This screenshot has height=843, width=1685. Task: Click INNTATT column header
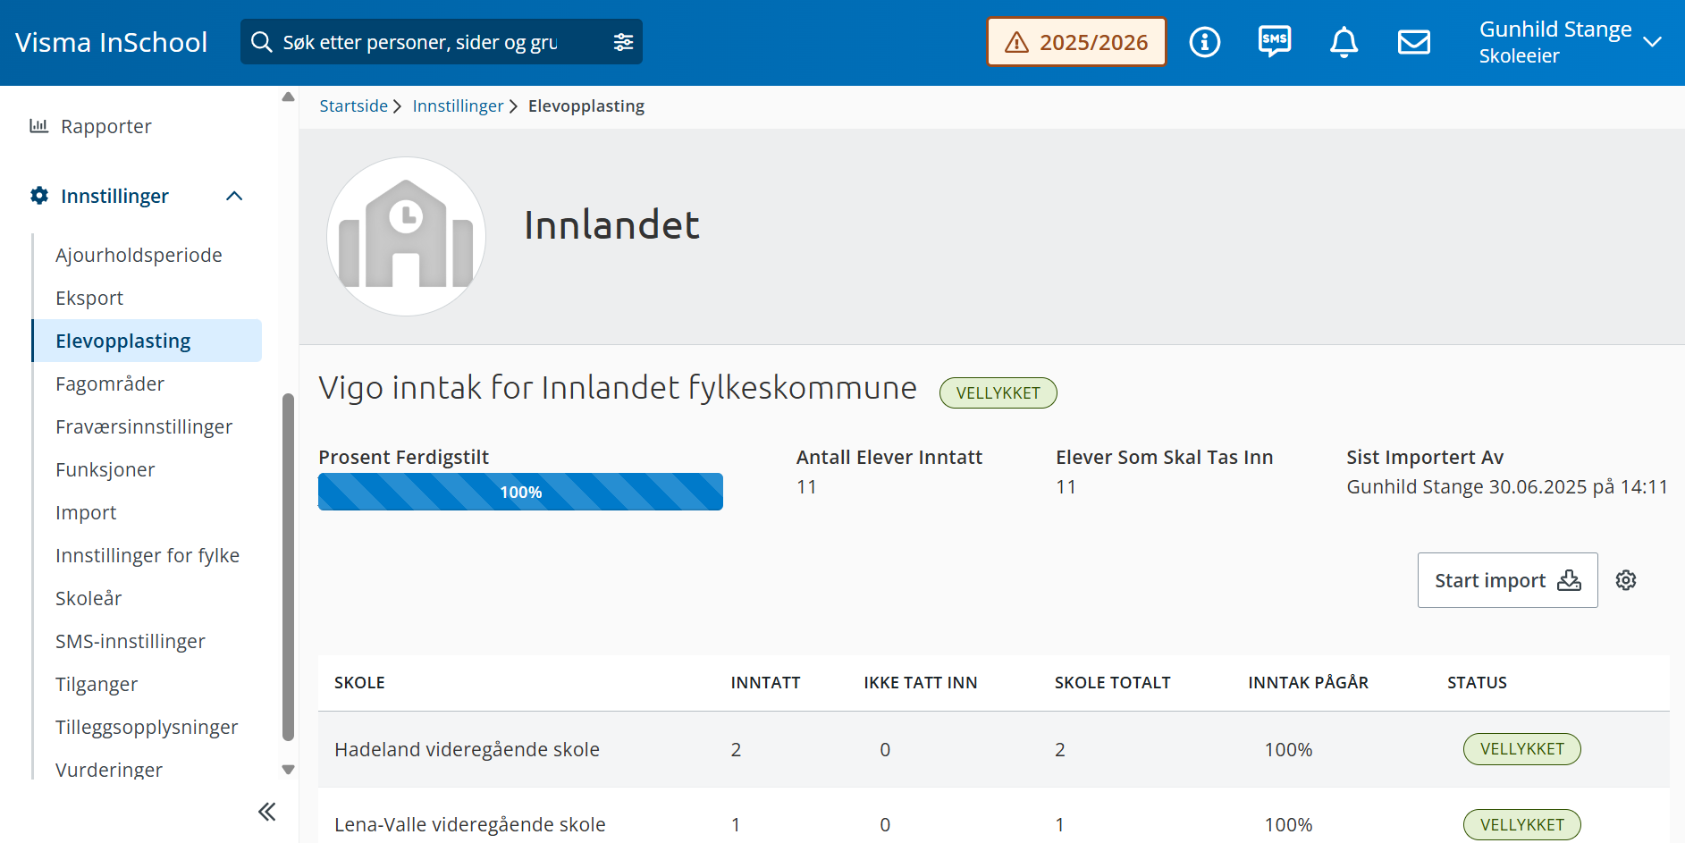(x=765, y=683)
